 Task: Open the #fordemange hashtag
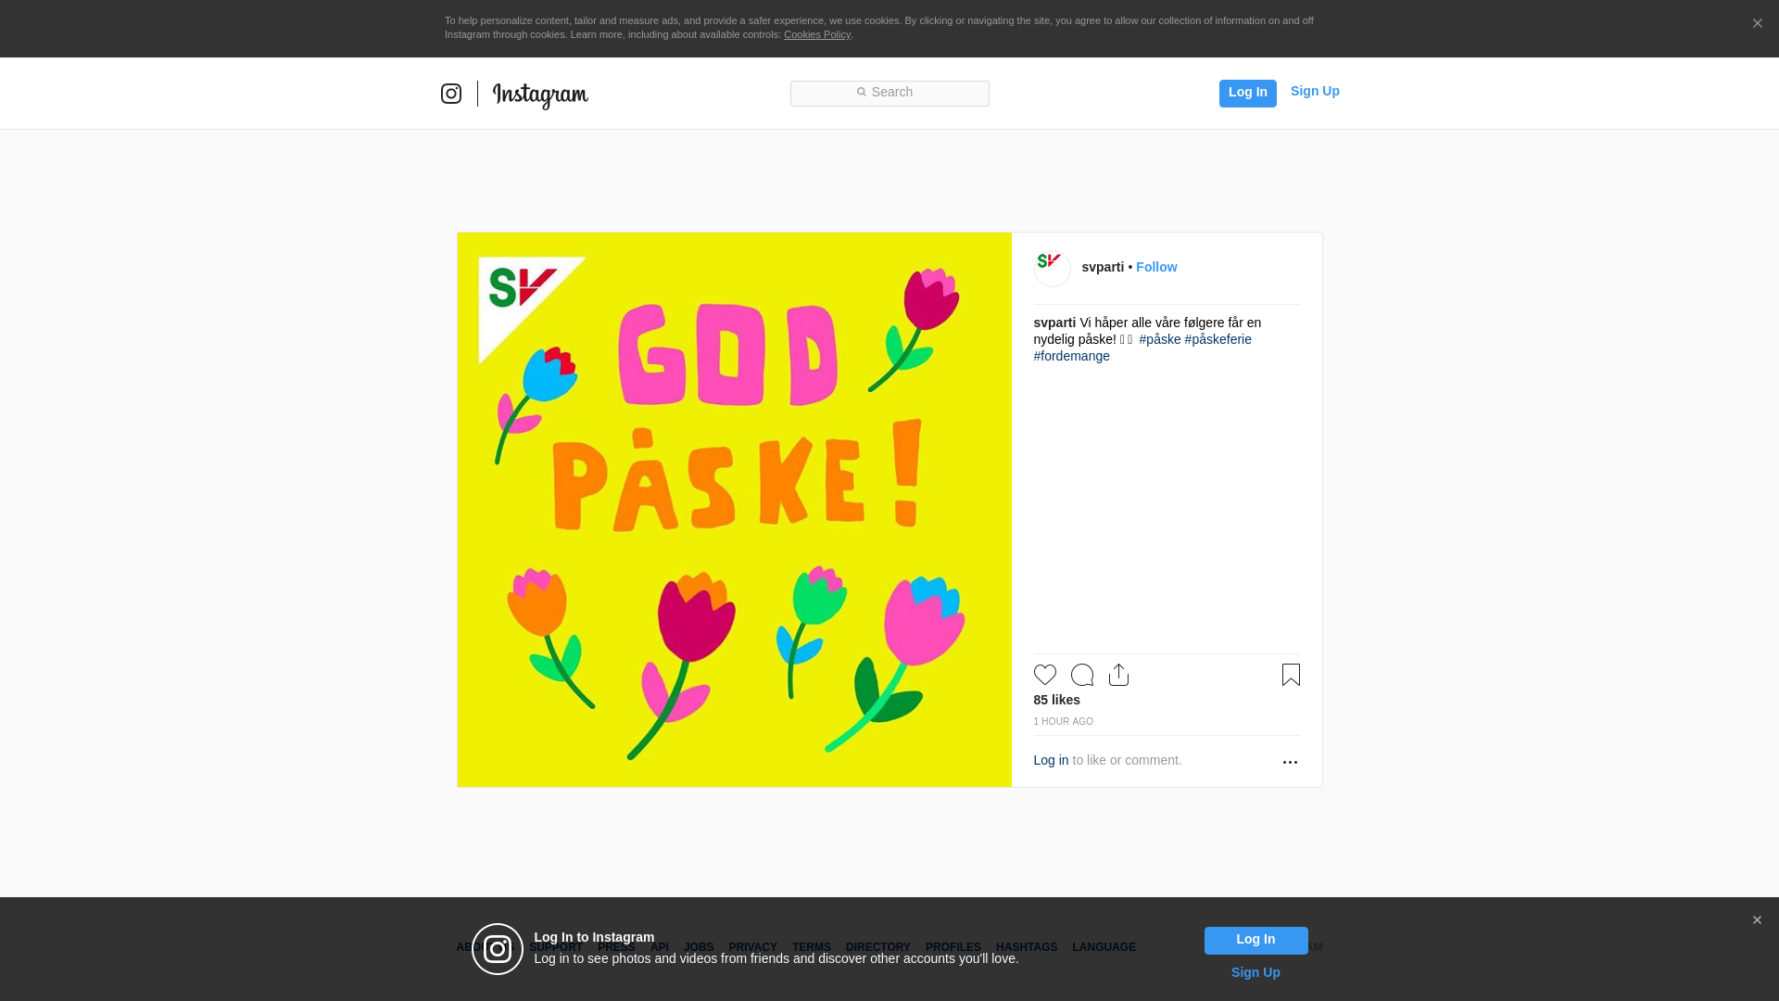[1071, 356]
